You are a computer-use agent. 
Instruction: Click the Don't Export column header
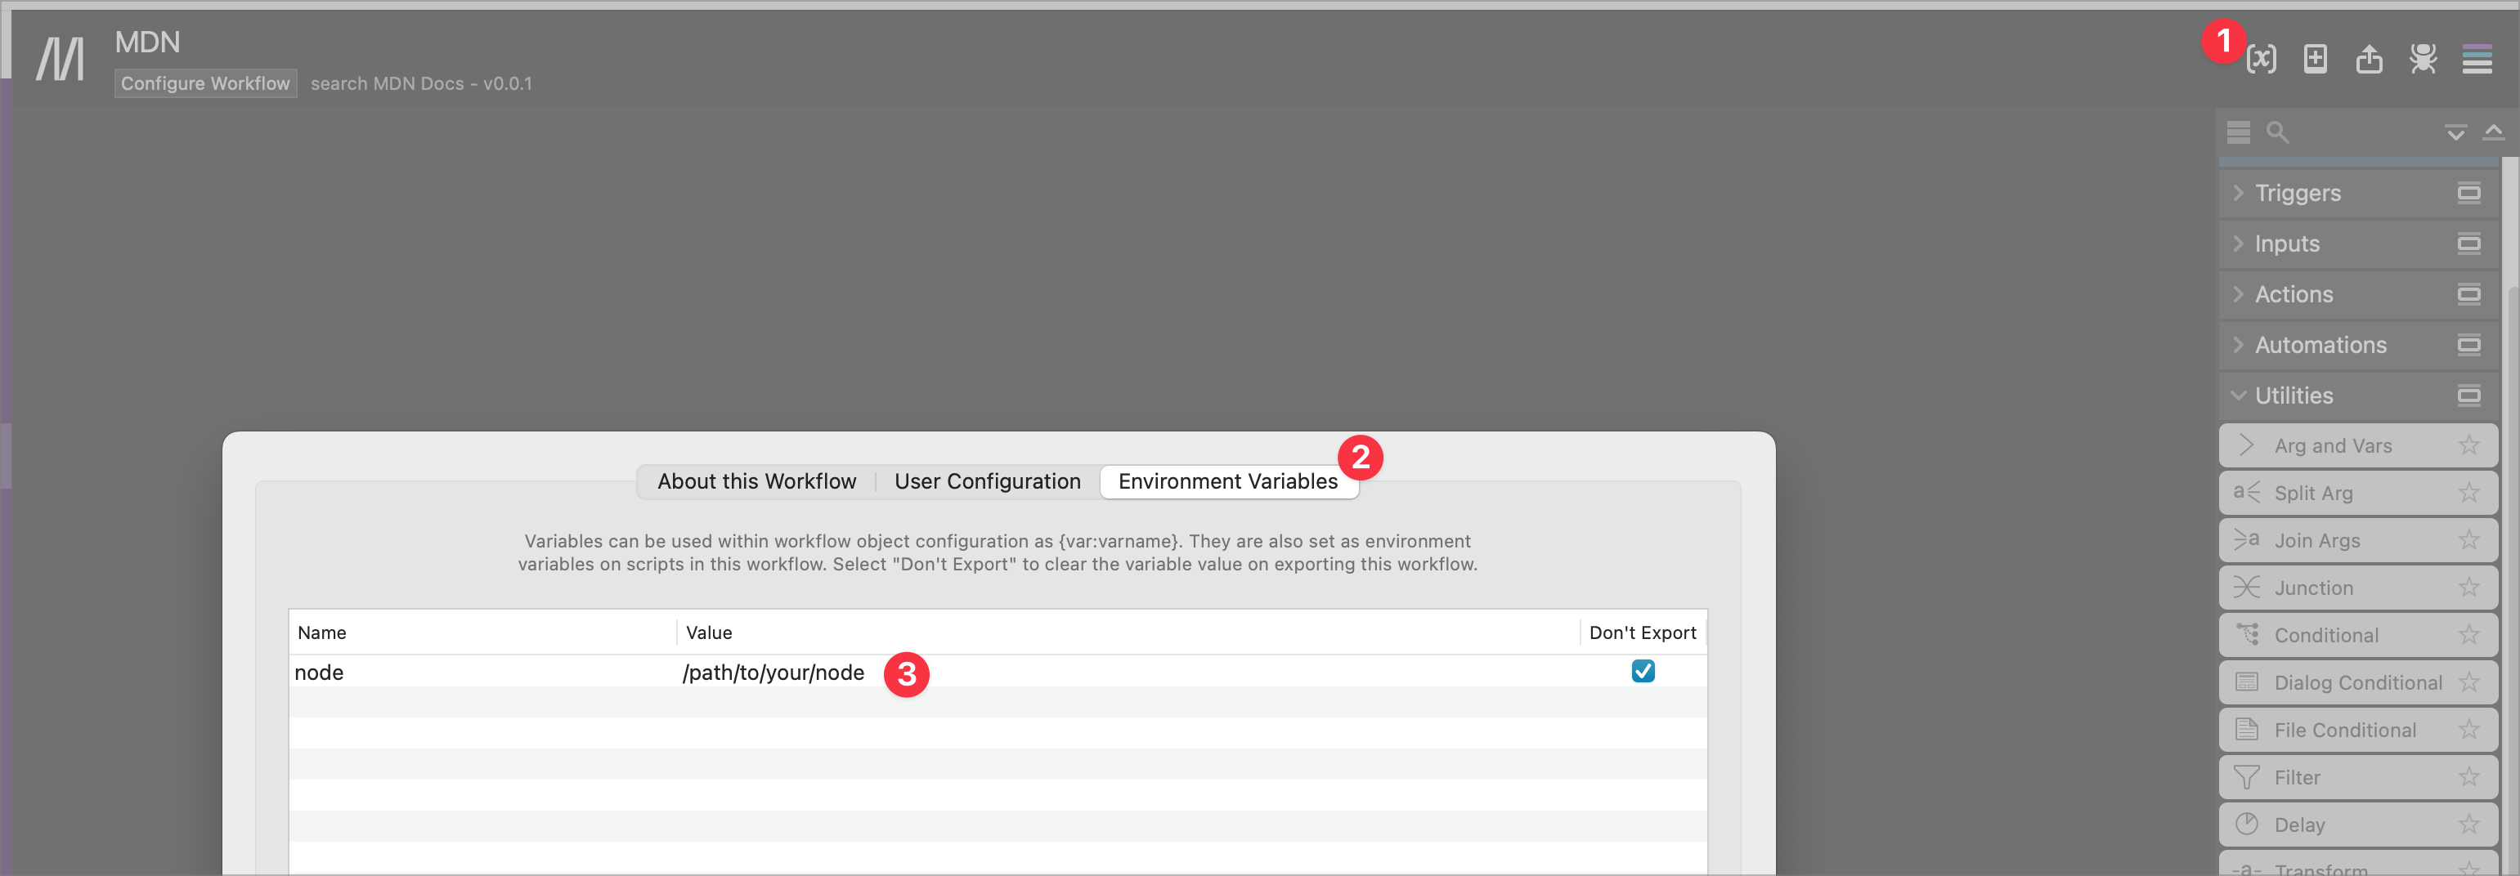tap(1643, 632)
